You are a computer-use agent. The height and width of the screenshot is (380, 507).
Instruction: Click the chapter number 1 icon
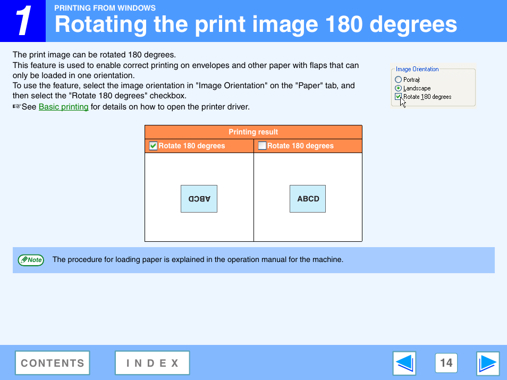click(x=23, y=21)
